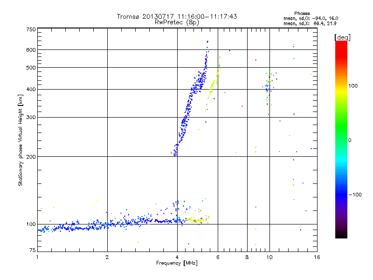Click the y-axis tick label '200'
The width and height of the screenshot is (373, 280).
[x=31, y=157]
